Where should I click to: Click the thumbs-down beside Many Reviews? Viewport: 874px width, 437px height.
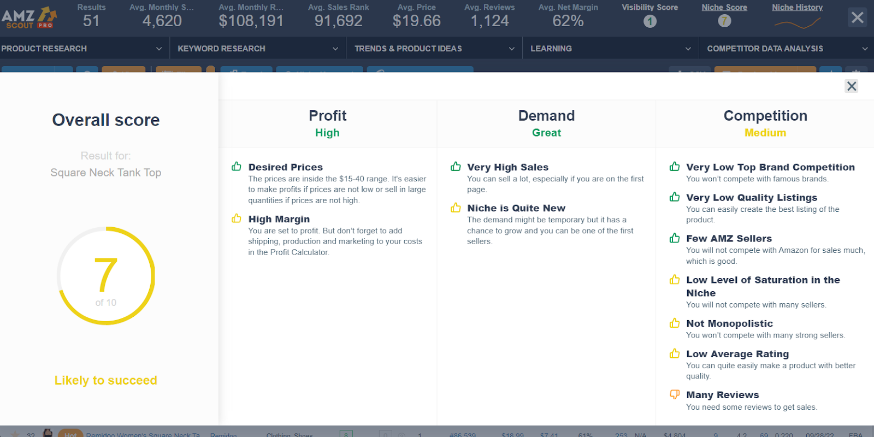675,394
